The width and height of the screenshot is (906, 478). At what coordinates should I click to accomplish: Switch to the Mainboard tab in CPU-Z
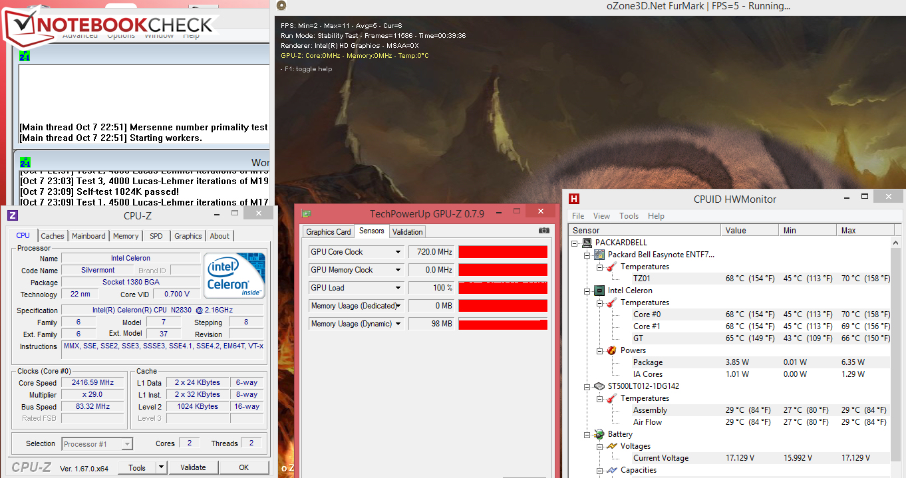(88, 236)
